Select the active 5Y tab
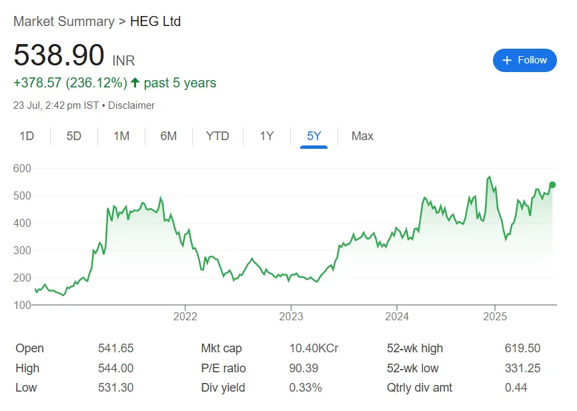The image size is (577, 411). click(x=314, y=136)
